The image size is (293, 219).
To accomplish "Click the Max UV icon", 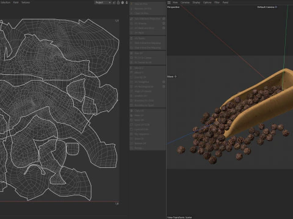I will point(131,53).
